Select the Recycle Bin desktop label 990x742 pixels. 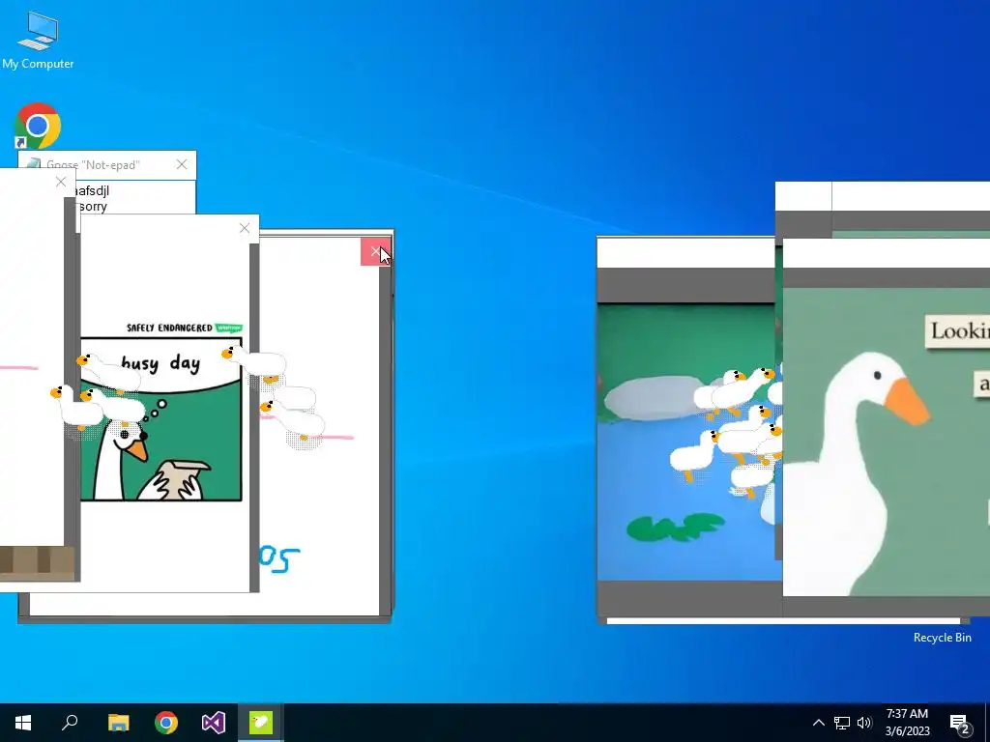[942, 638]
